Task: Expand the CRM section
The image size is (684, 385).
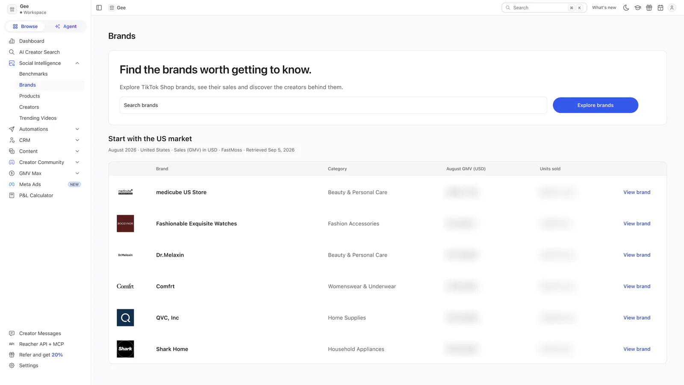Action: (x=77, y=140)
